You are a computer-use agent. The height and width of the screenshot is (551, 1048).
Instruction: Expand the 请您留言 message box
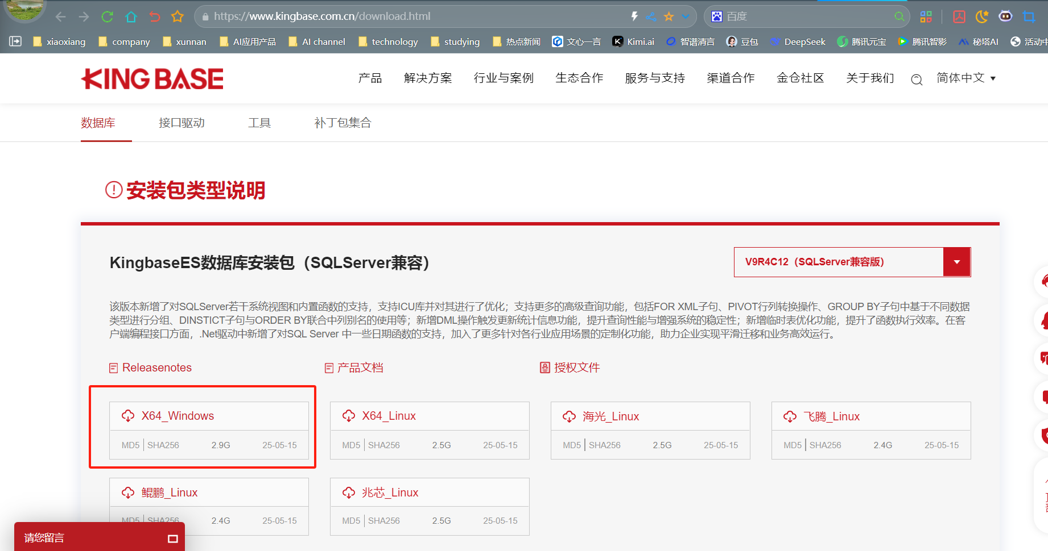pyautogui.click(x=173, y=539)
